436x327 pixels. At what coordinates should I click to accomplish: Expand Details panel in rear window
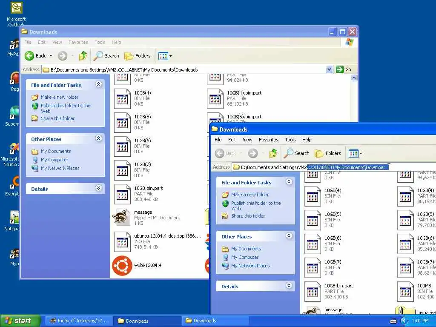pos(98,188)
